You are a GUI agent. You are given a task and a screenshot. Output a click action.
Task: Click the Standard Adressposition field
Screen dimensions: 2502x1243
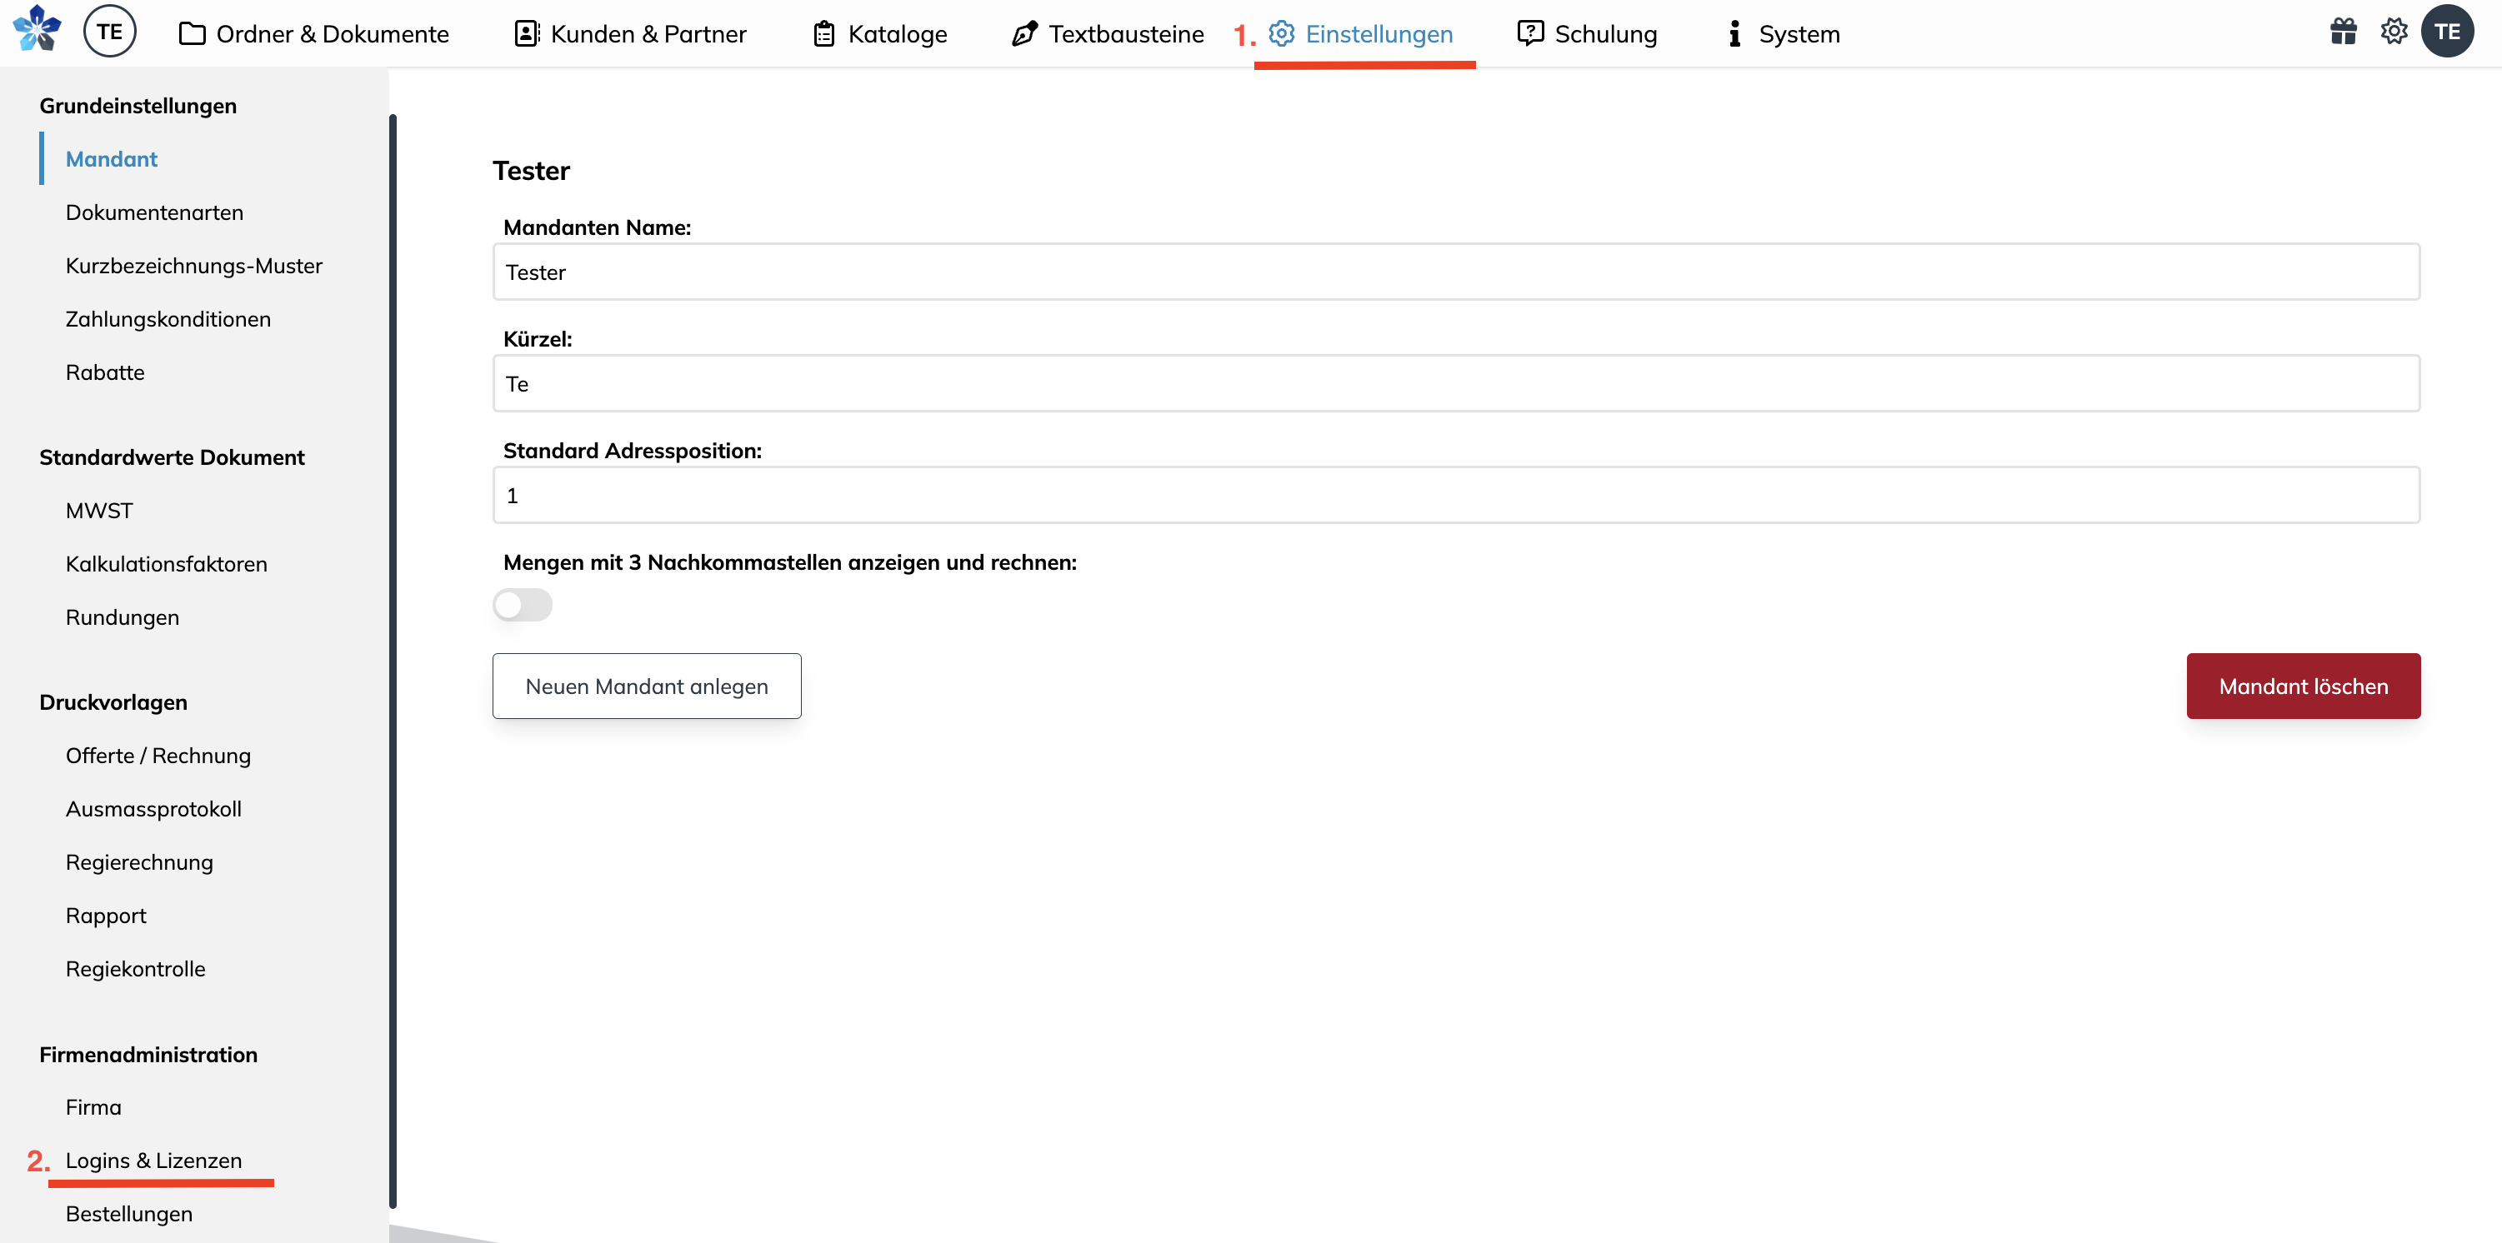(1456, 495)
